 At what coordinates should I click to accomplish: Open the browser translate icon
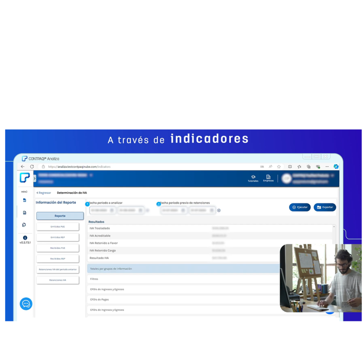point(262,166)
